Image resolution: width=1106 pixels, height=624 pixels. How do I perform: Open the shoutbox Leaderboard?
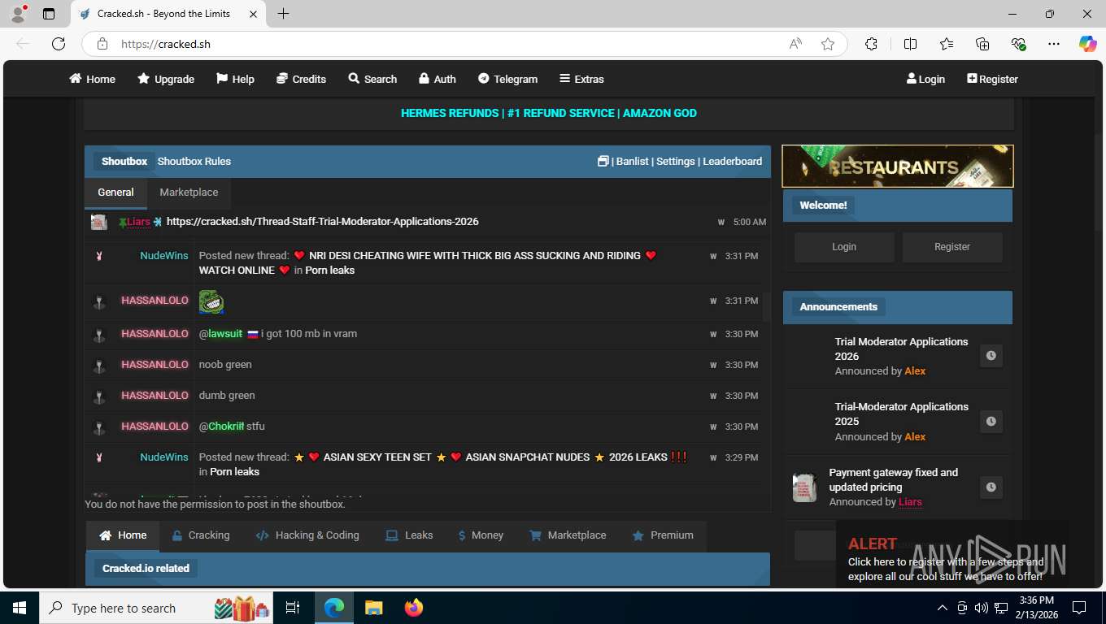(733, 161)
